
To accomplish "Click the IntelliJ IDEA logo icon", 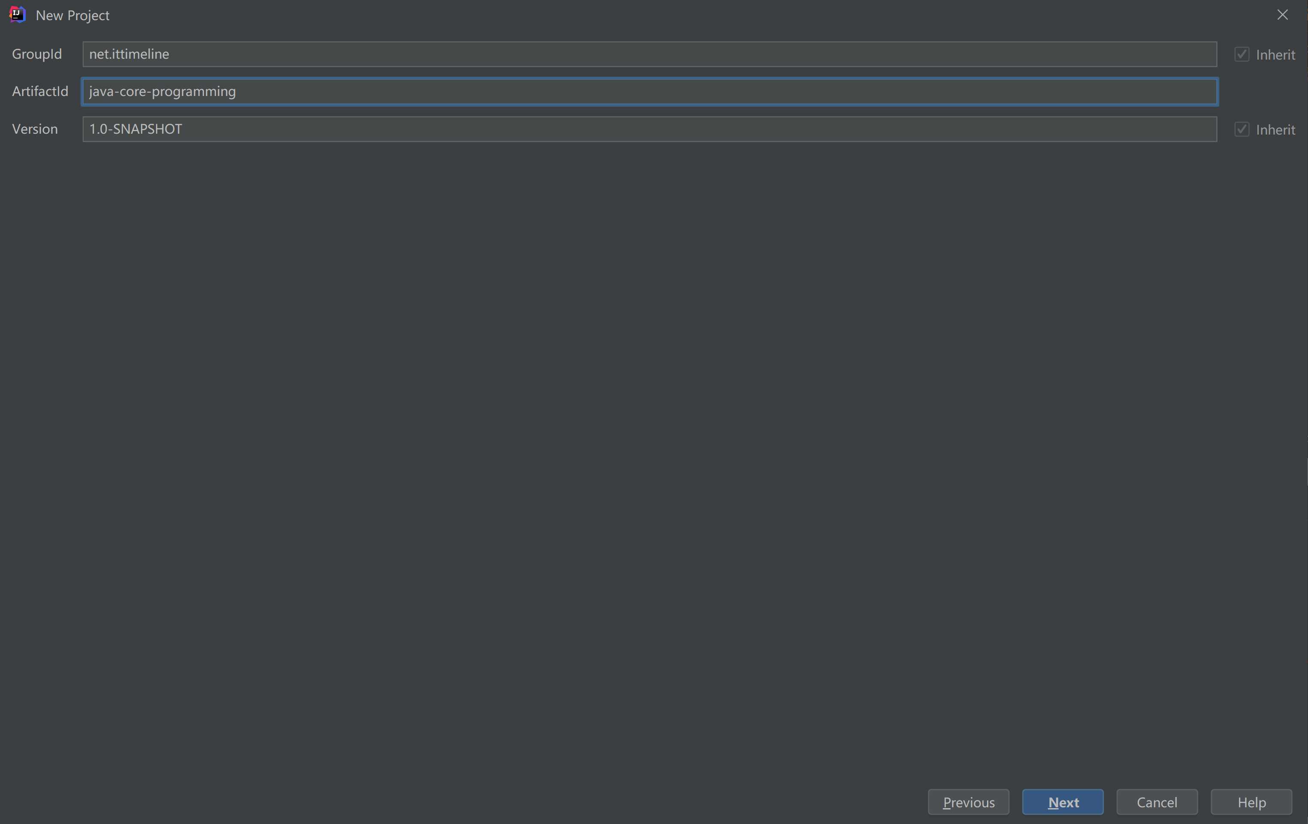I will (x=18, y=15).
